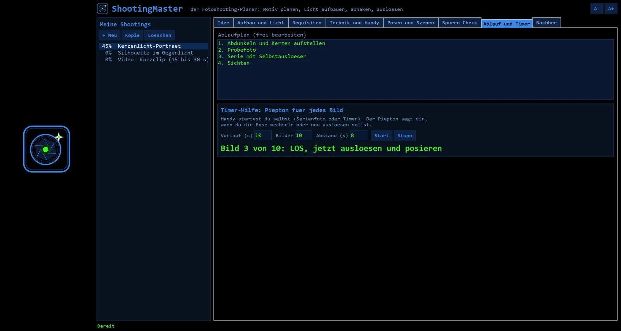This screenshot has height=331, width=621.
Task: Switch to Aufbau und Licht tab
Action: point(261,23)
